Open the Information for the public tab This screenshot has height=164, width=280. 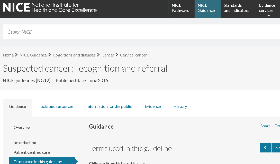click(x=109, y=107)
